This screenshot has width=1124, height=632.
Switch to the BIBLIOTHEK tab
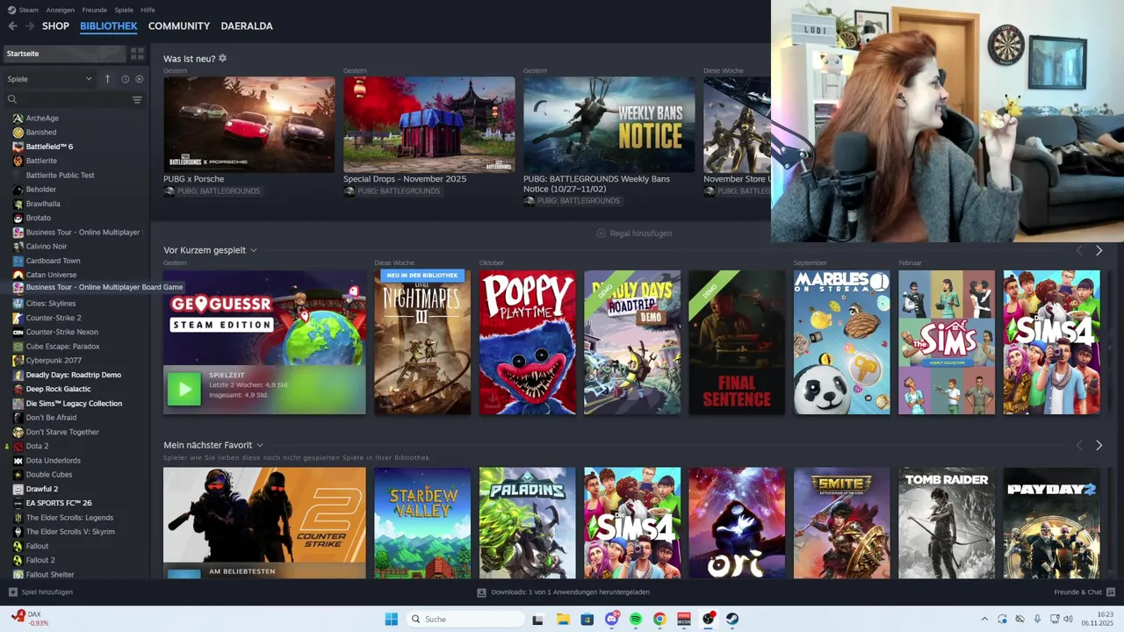[x=109, y=26]
